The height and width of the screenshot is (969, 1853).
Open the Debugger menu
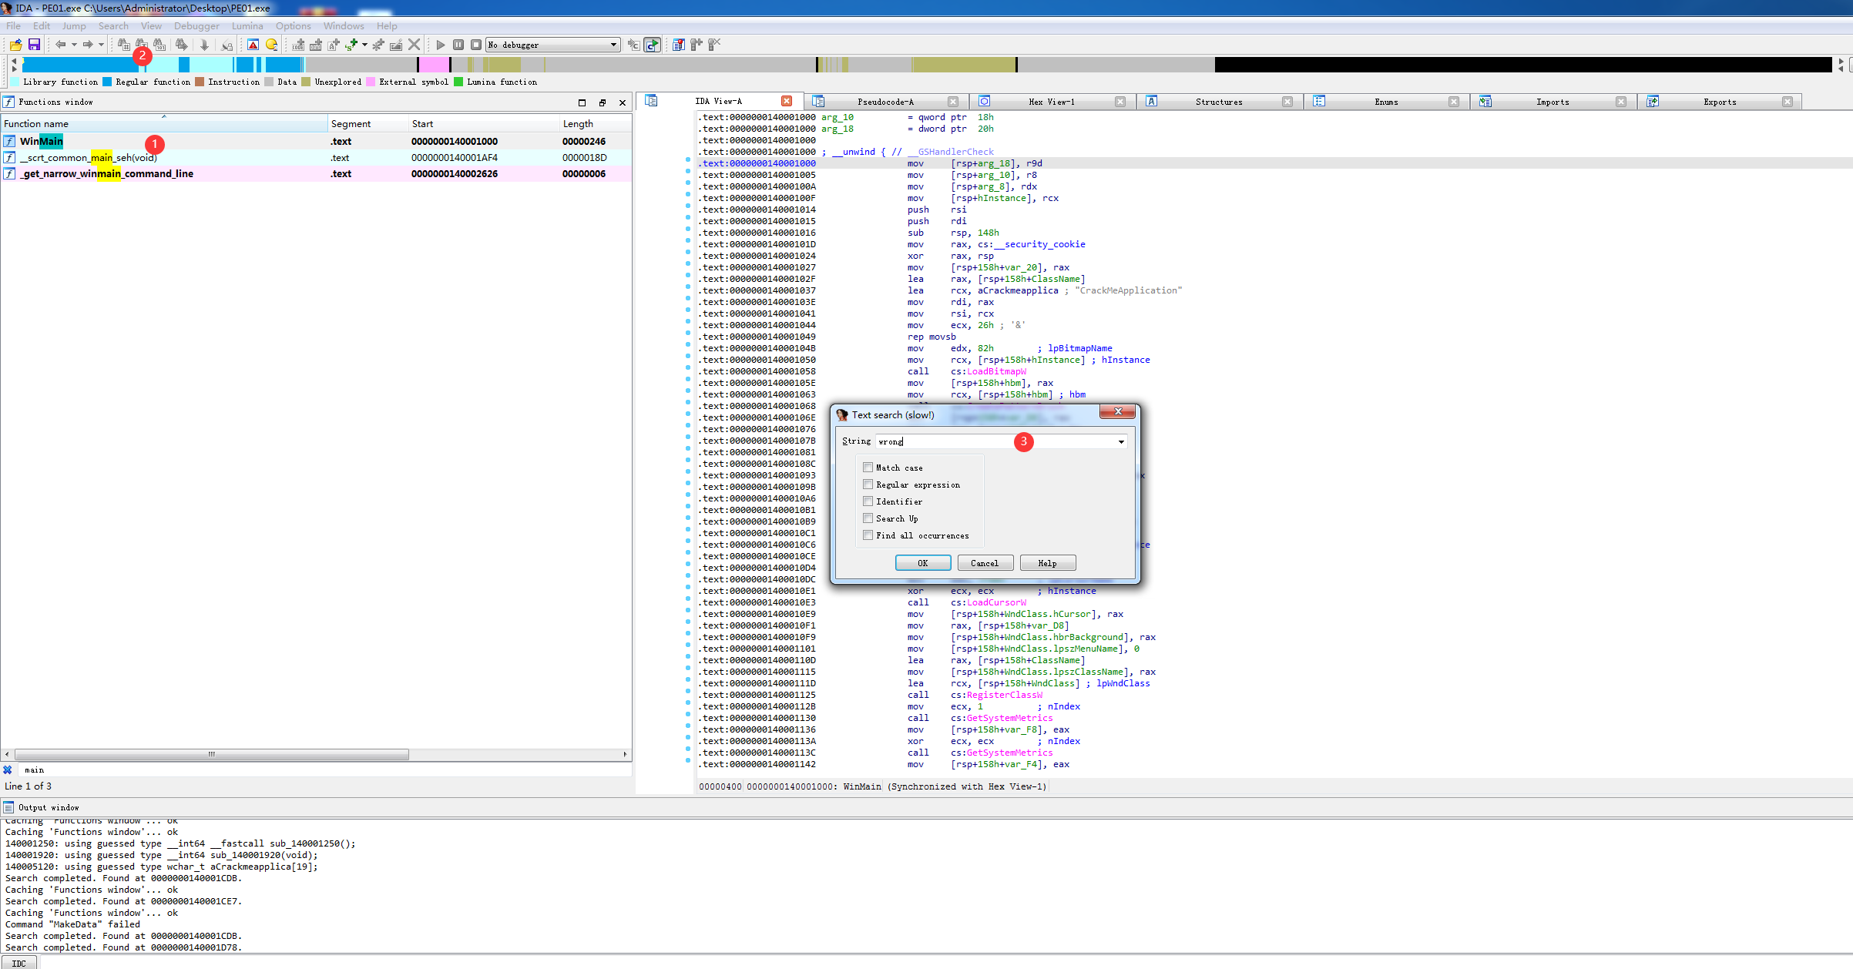[x=196, y=25]
